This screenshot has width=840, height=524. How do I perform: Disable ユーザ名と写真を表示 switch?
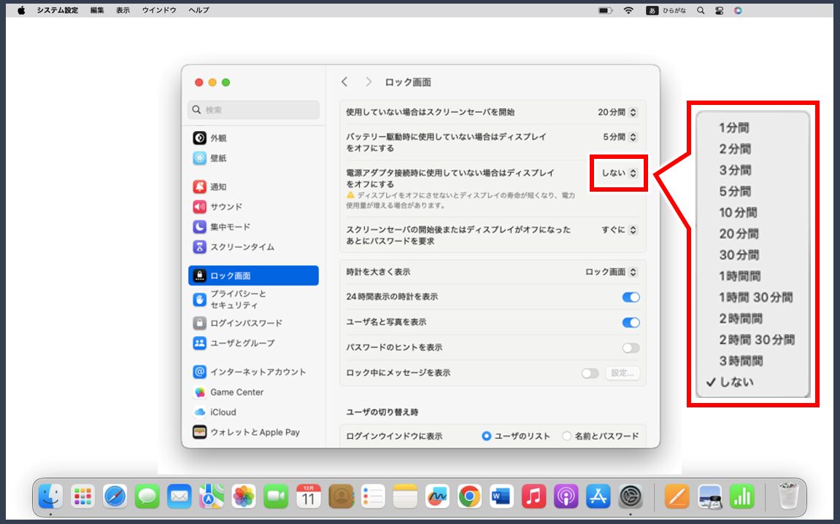631,321
